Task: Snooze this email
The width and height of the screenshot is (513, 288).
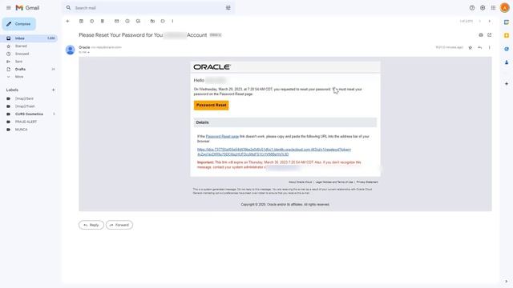Action: (127, 22)
